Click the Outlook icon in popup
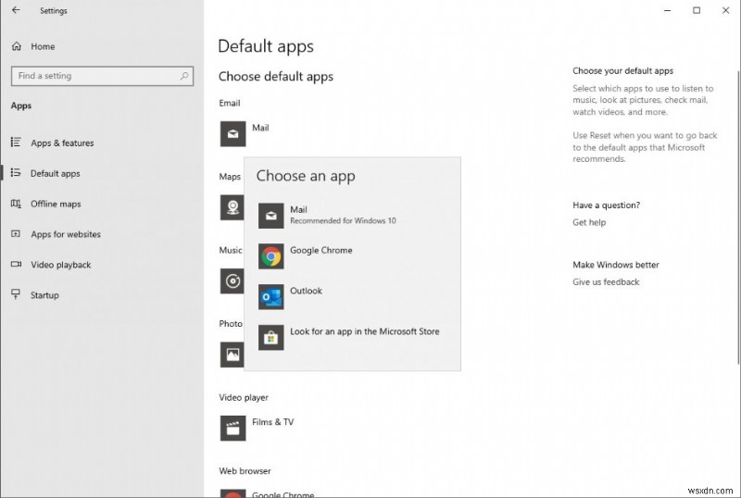 (x=270, y=297)
